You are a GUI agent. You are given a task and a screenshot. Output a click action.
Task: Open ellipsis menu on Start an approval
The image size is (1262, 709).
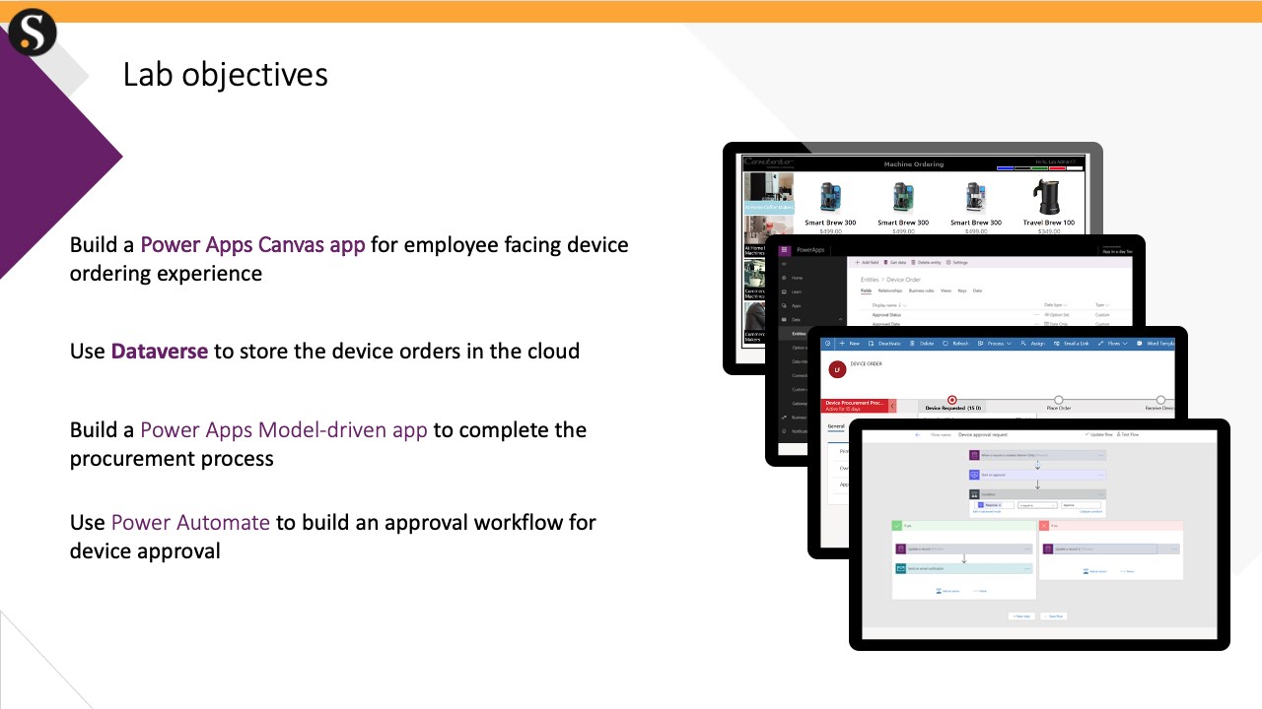coord(1100,475)
